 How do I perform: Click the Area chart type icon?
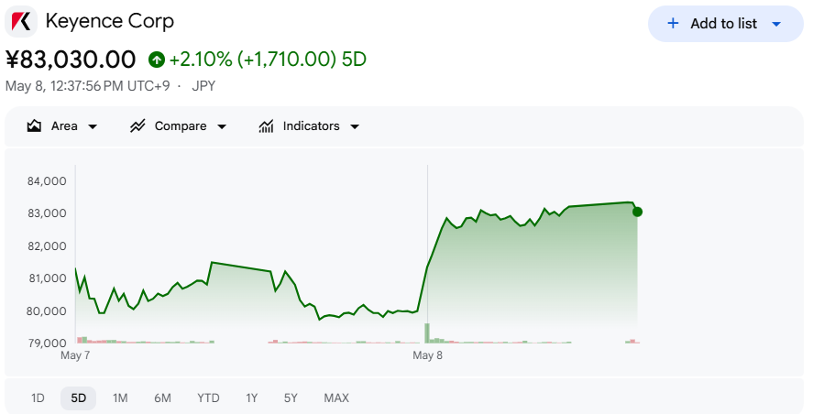(34, 125)
